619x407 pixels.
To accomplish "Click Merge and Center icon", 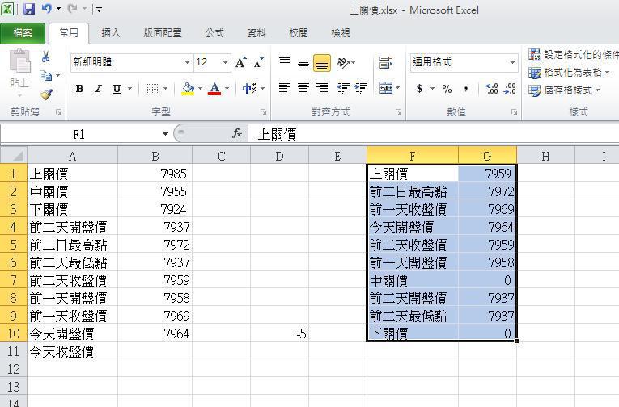I will [x=386, y=88].
